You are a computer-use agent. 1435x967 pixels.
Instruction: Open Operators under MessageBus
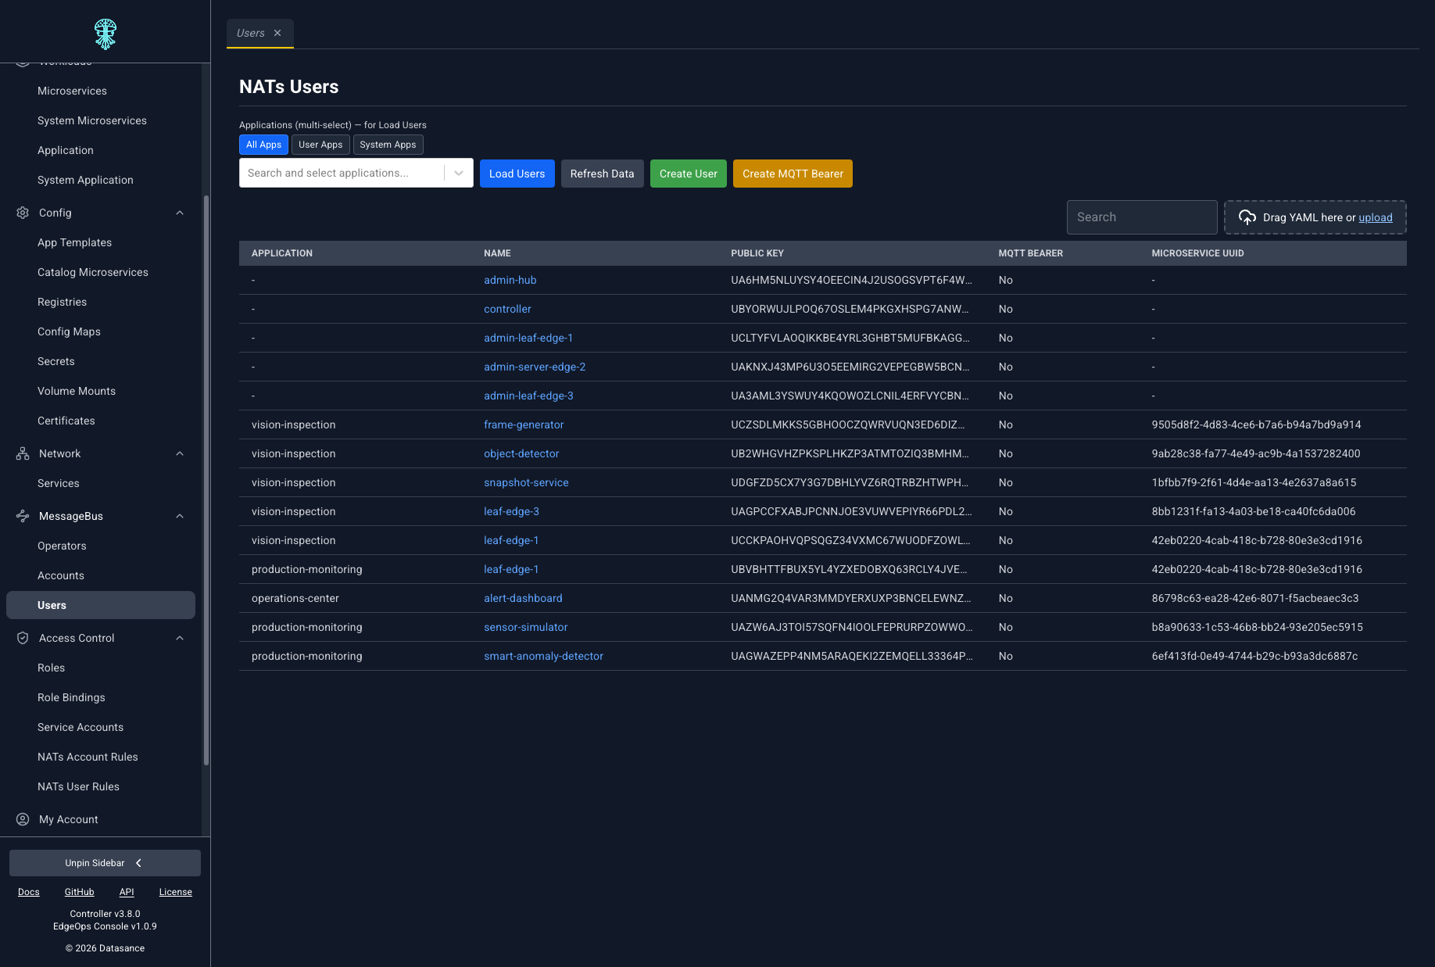coord(62,546)
